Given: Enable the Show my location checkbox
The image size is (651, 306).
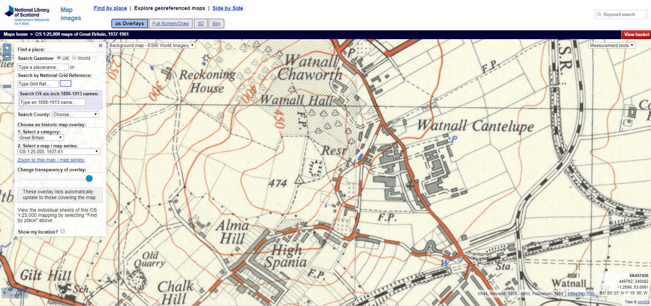Looking at the screenshot, I should point(63,231).
